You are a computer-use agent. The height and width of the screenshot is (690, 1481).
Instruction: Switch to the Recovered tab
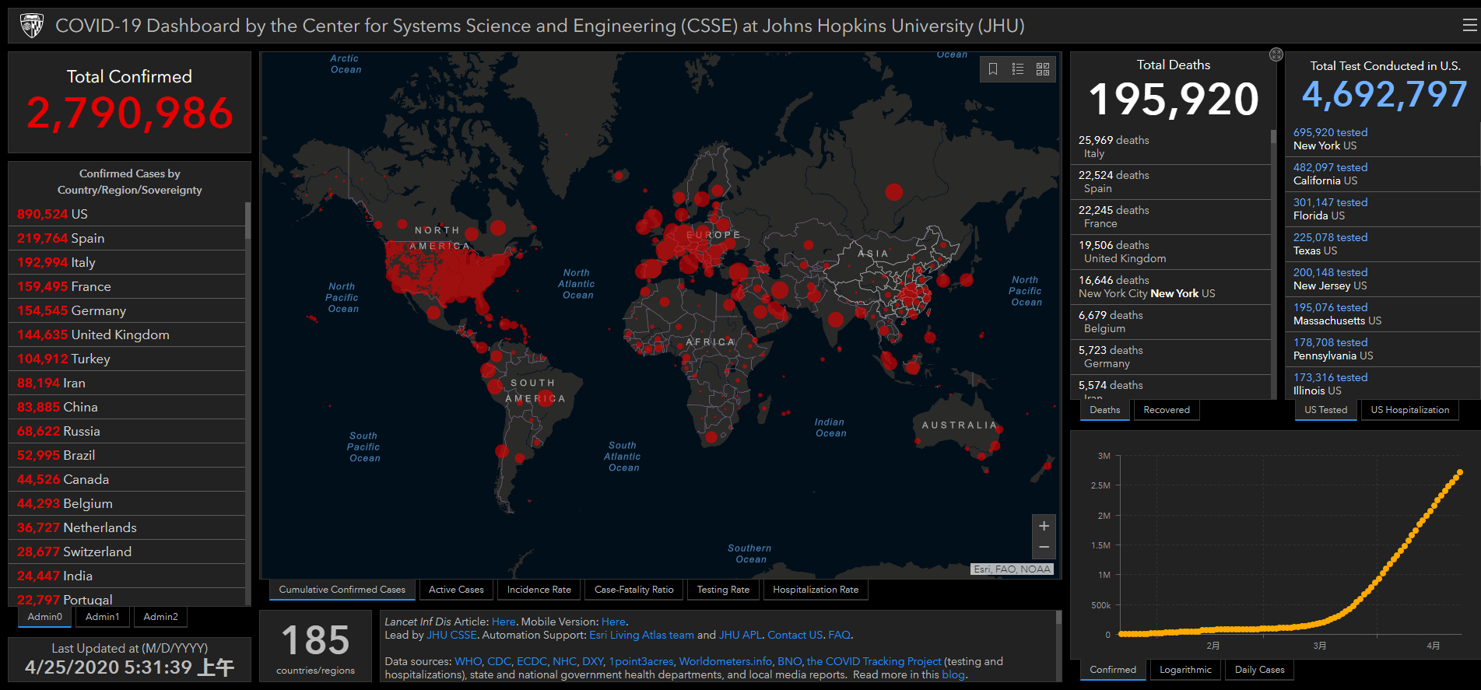point(1166,410)
